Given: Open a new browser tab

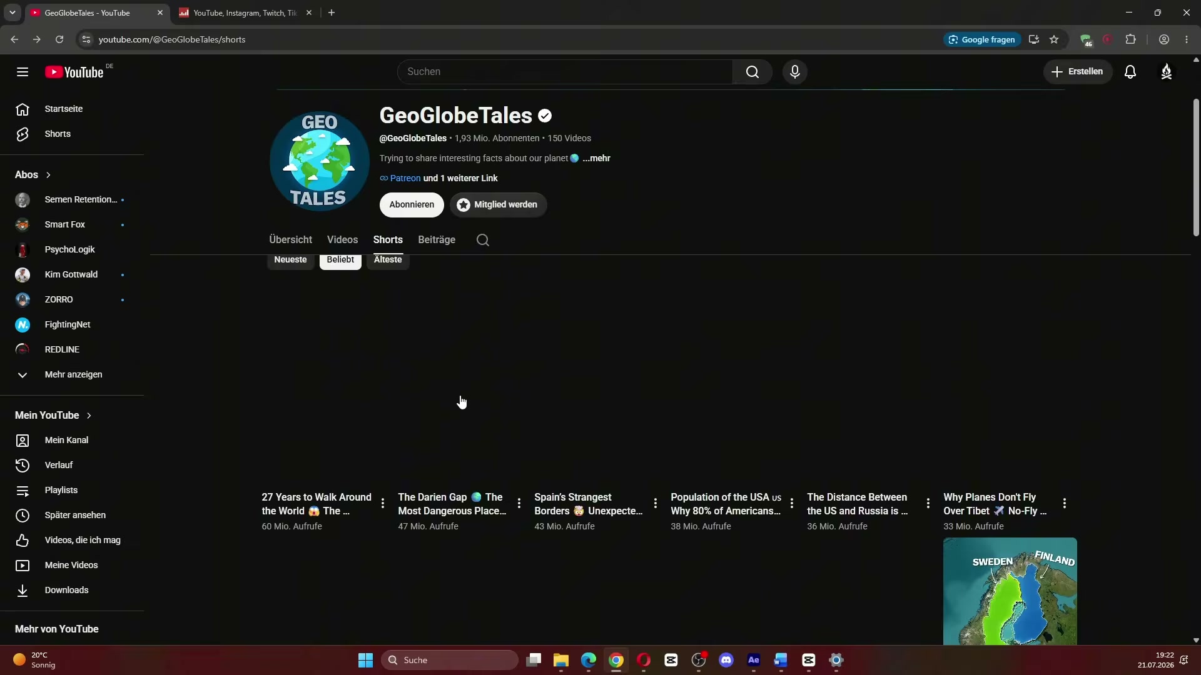Looking at the screenshot, I should 332,12.
